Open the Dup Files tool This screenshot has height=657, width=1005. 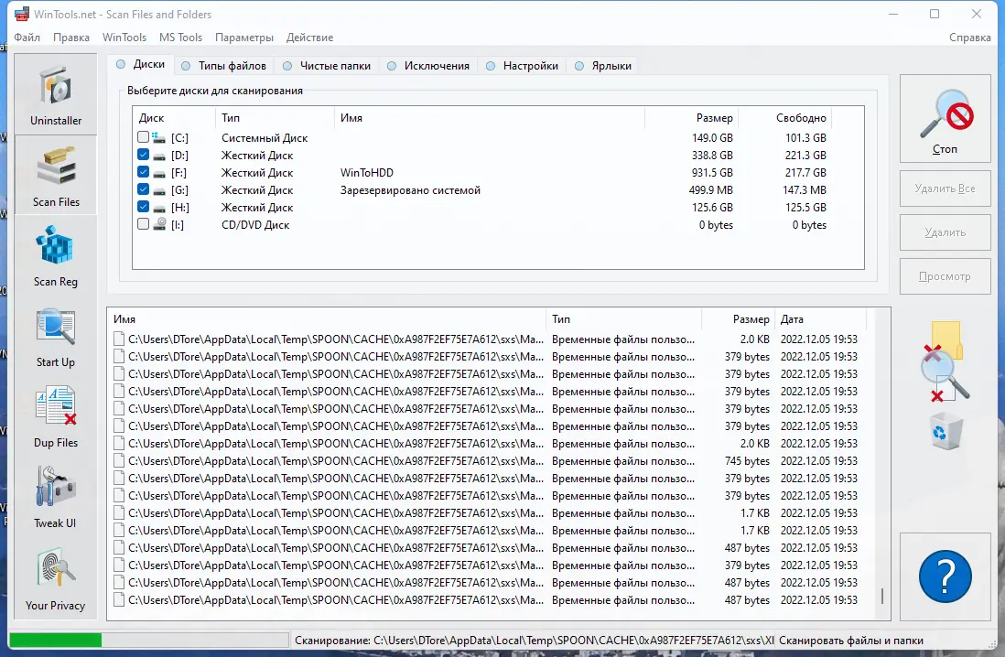(x=56, y=417)
